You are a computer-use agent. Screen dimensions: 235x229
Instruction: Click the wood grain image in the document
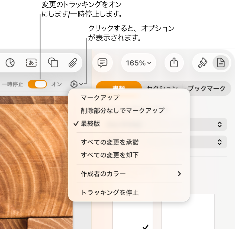pos(34,162)
